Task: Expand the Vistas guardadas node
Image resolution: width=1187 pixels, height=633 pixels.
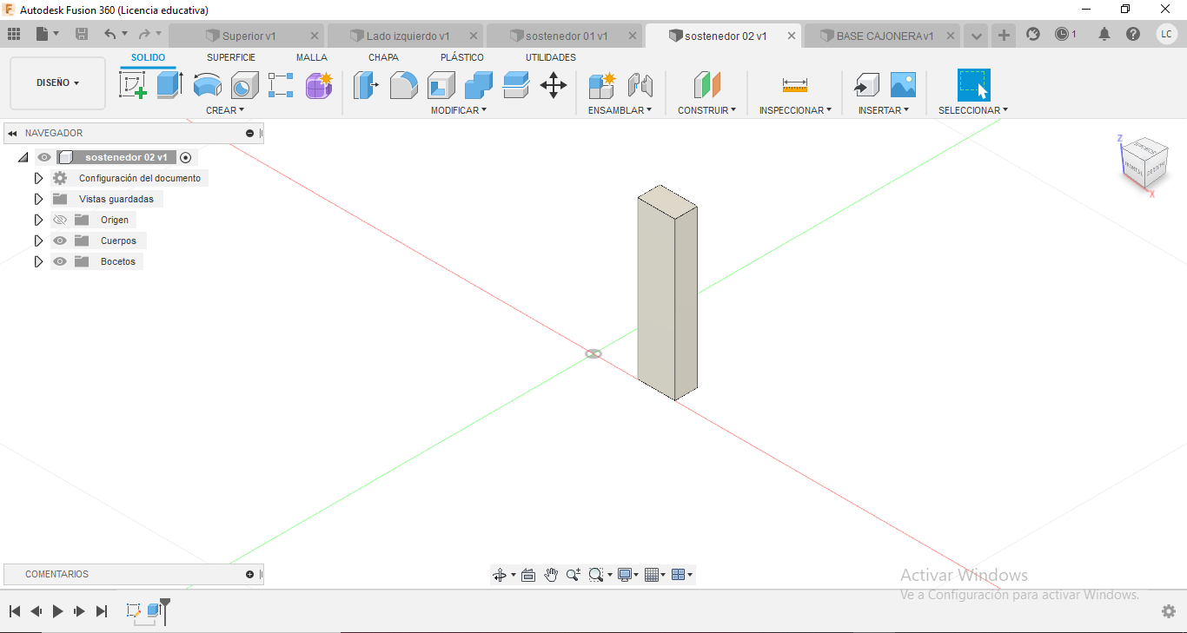Action: point(38,199)
